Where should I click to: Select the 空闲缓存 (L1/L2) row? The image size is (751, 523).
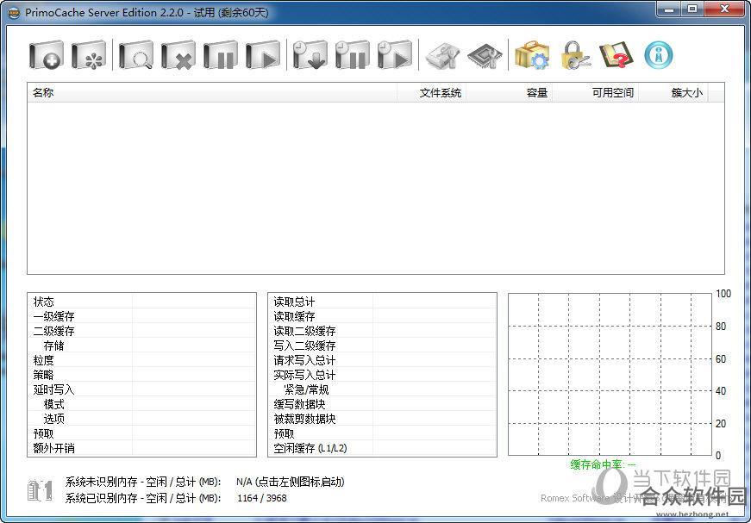point(382,448)
